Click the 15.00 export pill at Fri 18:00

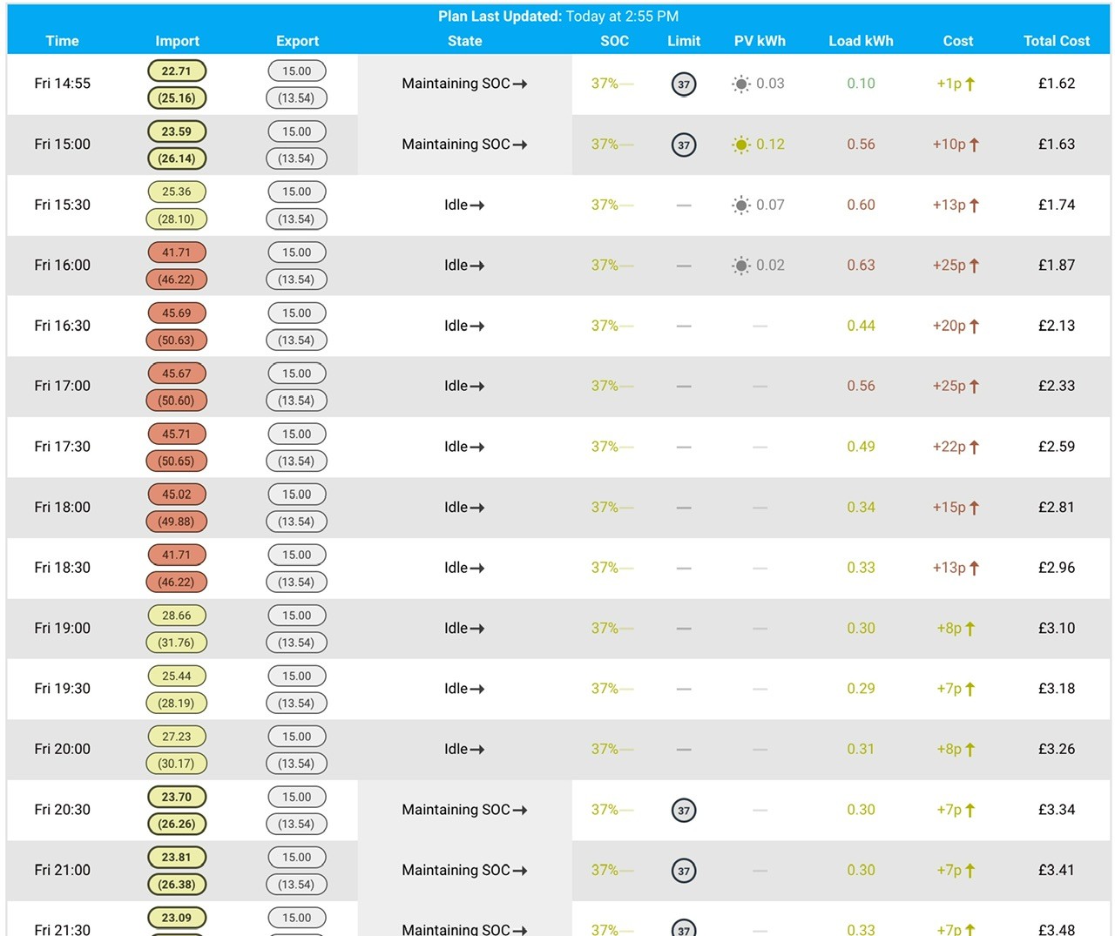296,495
